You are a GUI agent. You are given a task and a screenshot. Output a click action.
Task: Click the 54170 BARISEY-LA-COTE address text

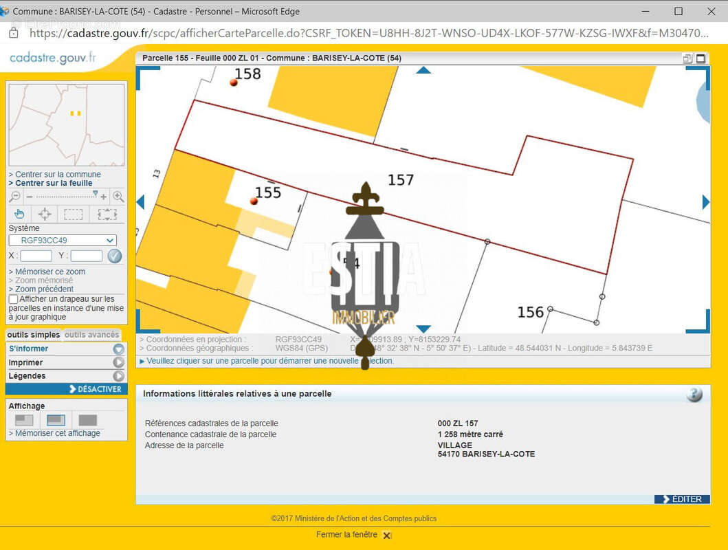(486, 454)
